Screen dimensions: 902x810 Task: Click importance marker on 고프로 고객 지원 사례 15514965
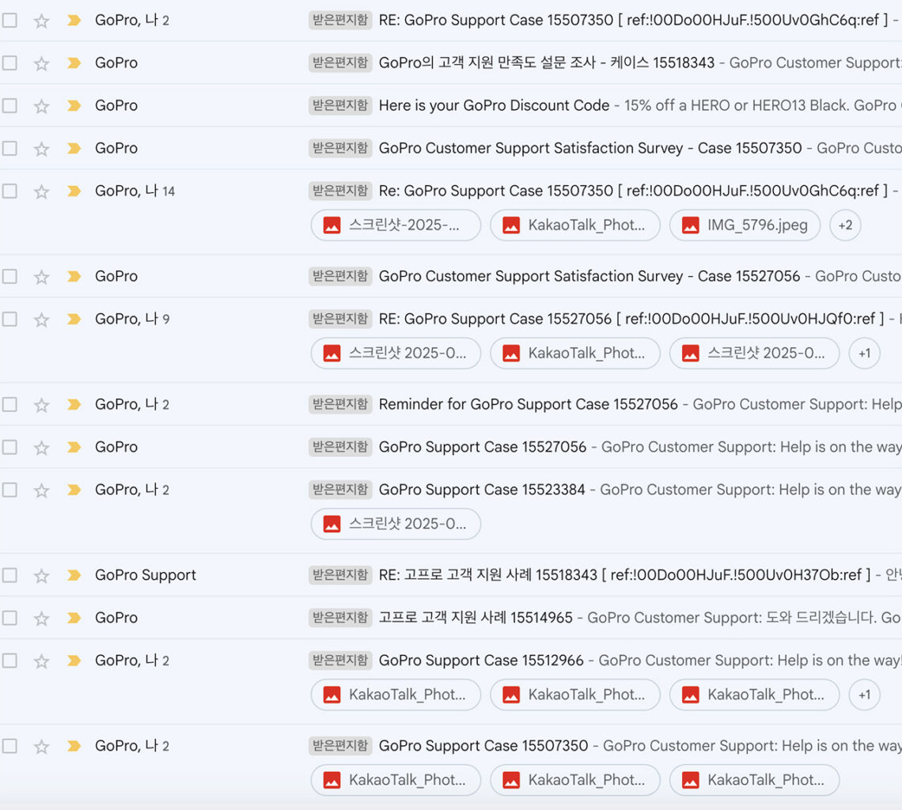74,618
